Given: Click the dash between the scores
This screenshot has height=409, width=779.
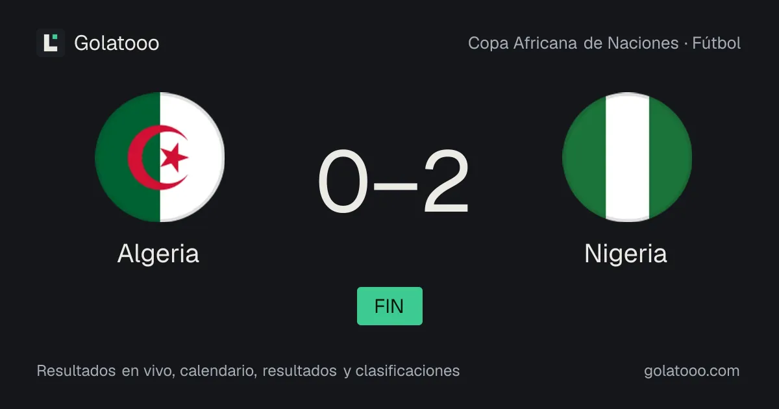Looking at the screenshot, I should point(395,186).
